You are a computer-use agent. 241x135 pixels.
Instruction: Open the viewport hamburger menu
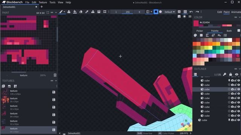coord(190,16)
